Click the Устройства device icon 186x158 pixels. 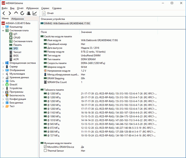pos(7,88)
